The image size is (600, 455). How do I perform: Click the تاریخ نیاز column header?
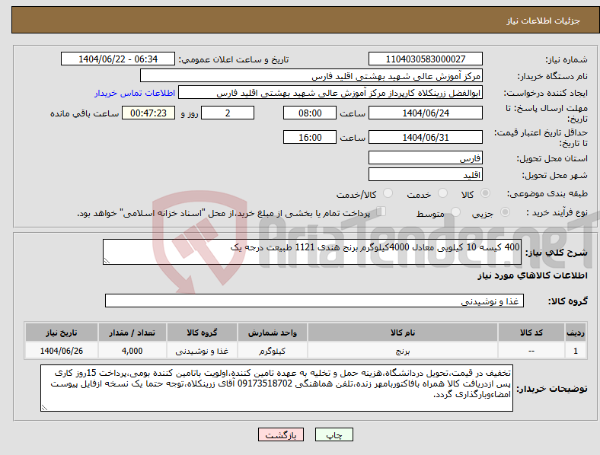pos(61,332)
